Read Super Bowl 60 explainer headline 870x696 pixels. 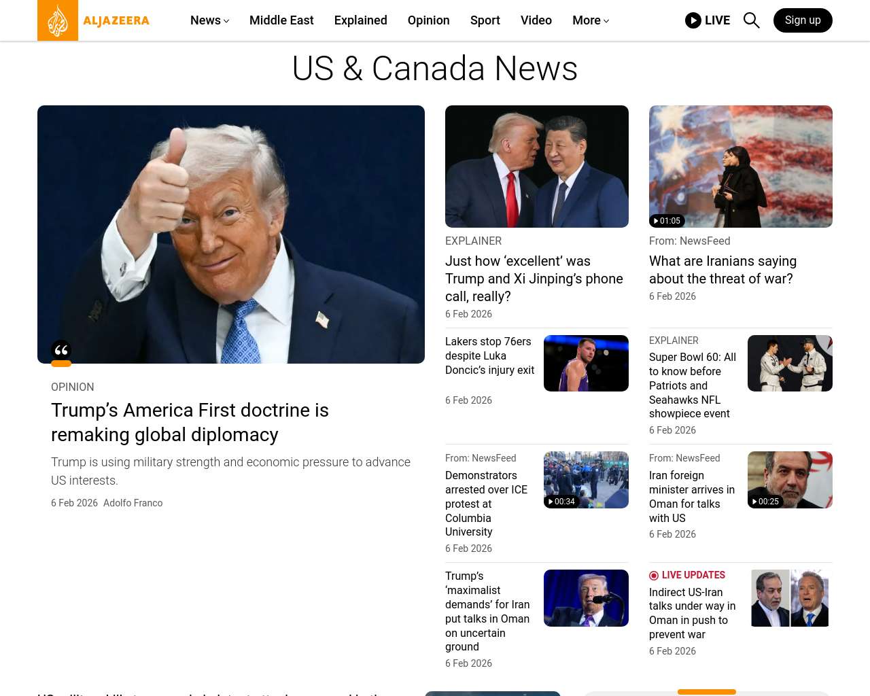pos(693,385)
